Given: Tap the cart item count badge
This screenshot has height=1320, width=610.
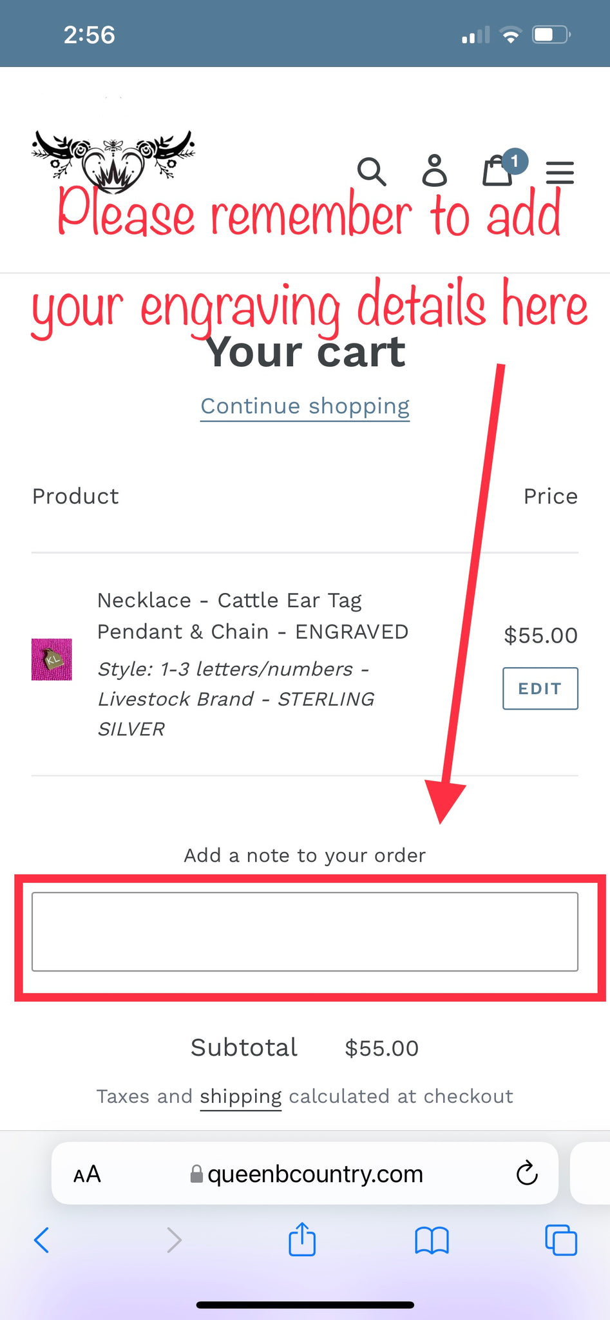Looking at the screenshot, I should click(514, 162).
